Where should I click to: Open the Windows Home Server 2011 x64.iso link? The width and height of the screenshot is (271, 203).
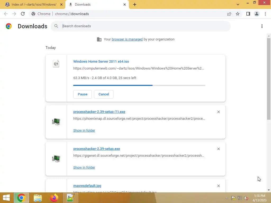click(101, 61)
